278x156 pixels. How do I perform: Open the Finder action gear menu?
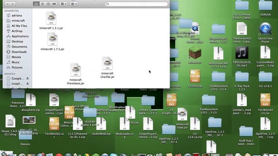coord(63,4)
